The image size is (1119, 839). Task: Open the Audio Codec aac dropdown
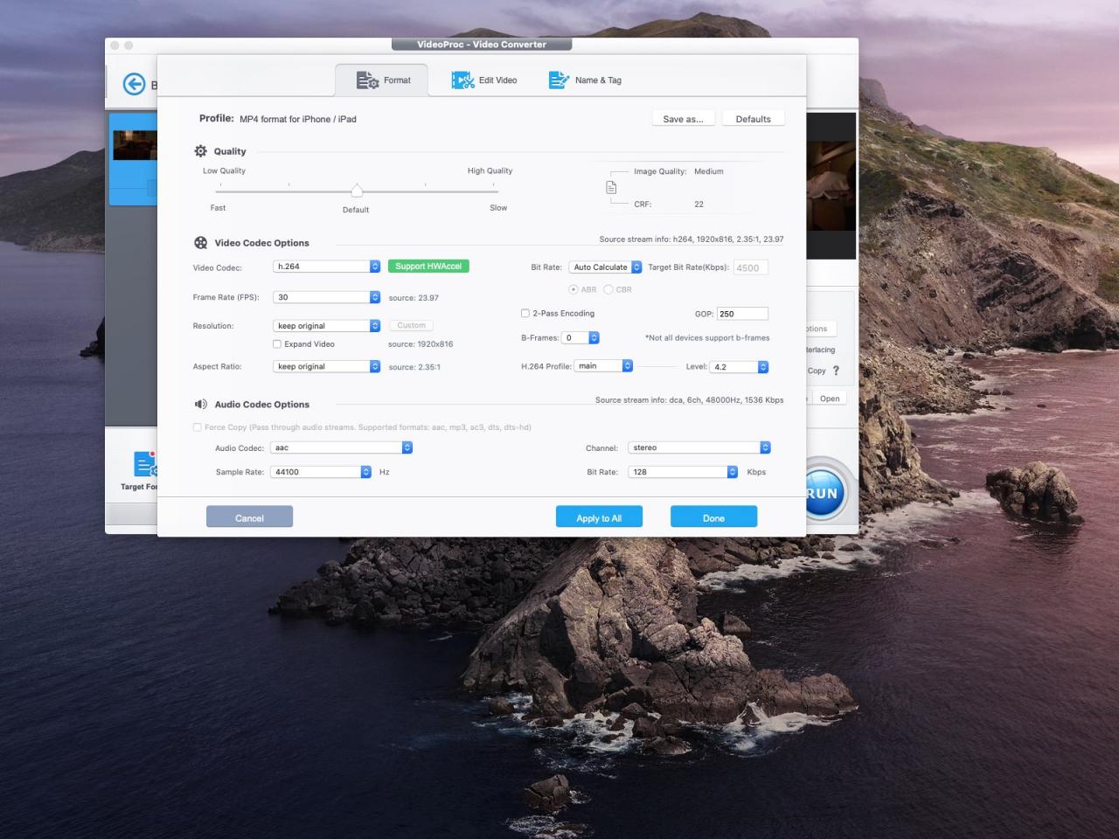coord(342,447)
